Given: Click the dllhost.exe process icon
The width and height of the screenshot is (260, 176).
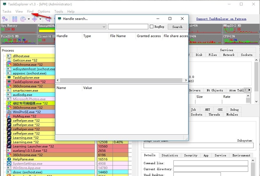Looking at the screenshot, I should point(9,56).
